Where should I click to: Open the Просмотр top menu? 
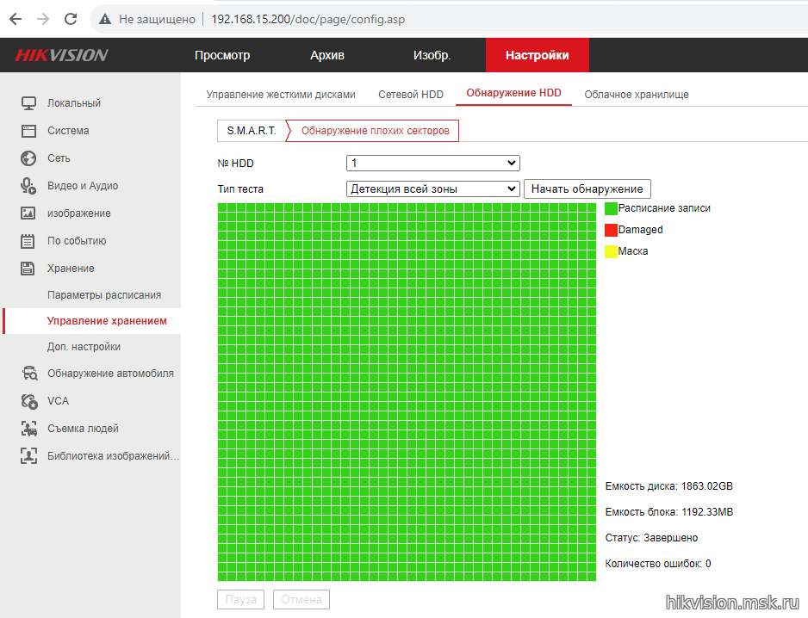222,55
